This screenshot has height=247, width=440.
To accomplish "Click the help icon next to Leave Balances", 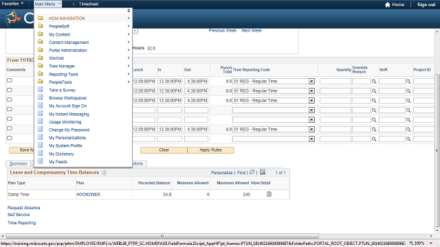I will pyautogui.click(x=104, y=172).
